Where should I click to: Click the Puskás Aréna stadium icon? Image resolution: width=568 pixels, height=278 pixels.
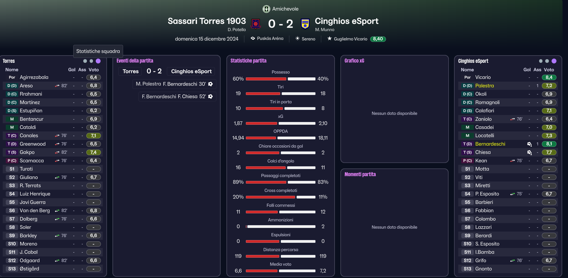pos(253,39)
